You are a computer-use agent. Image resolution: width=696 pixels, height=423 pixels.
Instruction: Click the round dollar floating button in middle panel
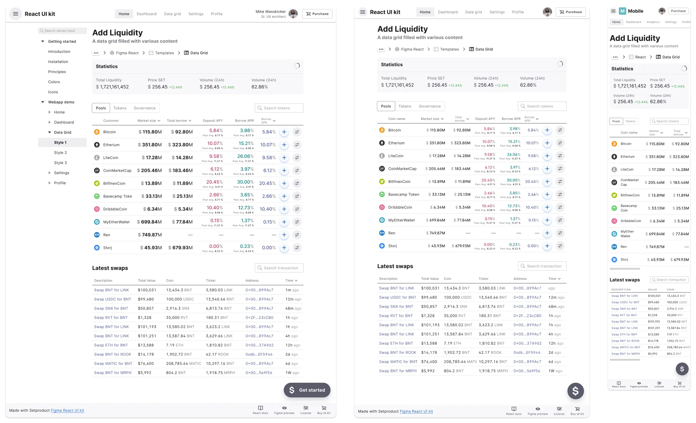(575, 391)
